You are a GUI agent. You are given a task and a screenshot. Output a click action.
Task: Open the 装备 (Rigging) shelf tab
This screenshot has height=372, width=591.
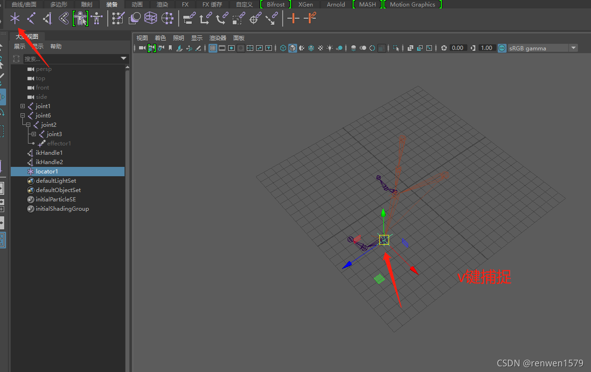pos(112,5)
